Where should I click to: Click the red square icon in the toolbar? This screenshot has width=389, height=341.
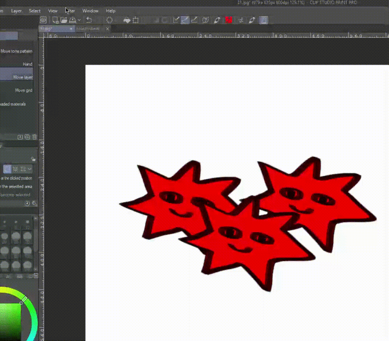tap(229, 20)
